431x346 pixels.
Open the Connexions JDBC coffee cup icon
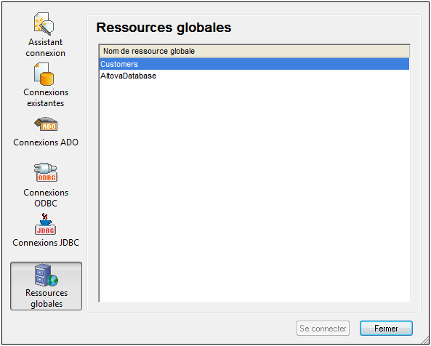pos(45,225)
